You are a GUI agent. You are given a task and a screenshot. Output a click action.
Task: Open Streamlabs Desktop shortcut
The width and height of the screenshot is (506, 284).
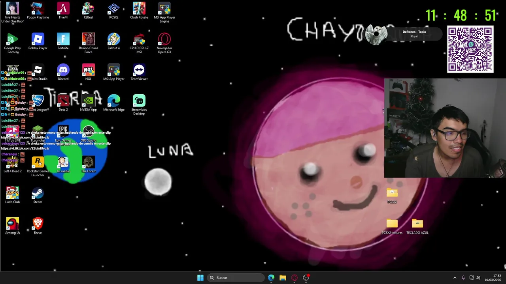[x=139, y=105]
